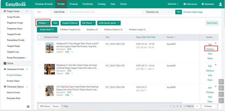Click the Inverse selection button
This screenshot has width=225, height=111.
pyautogui.click(x=56, y=106)
